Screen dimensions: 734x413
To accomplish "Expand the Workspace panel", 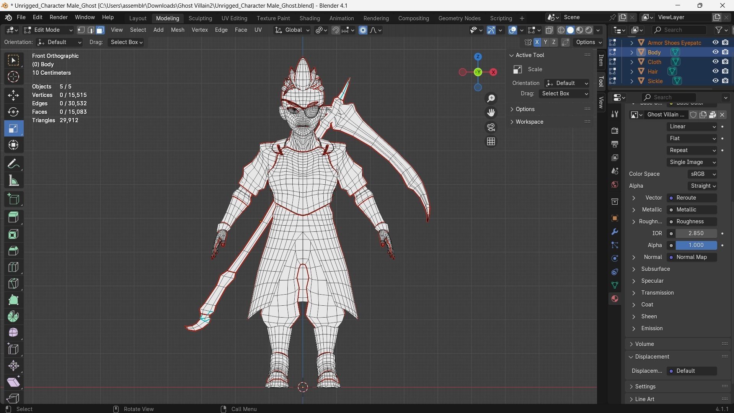I will [512, 122].
